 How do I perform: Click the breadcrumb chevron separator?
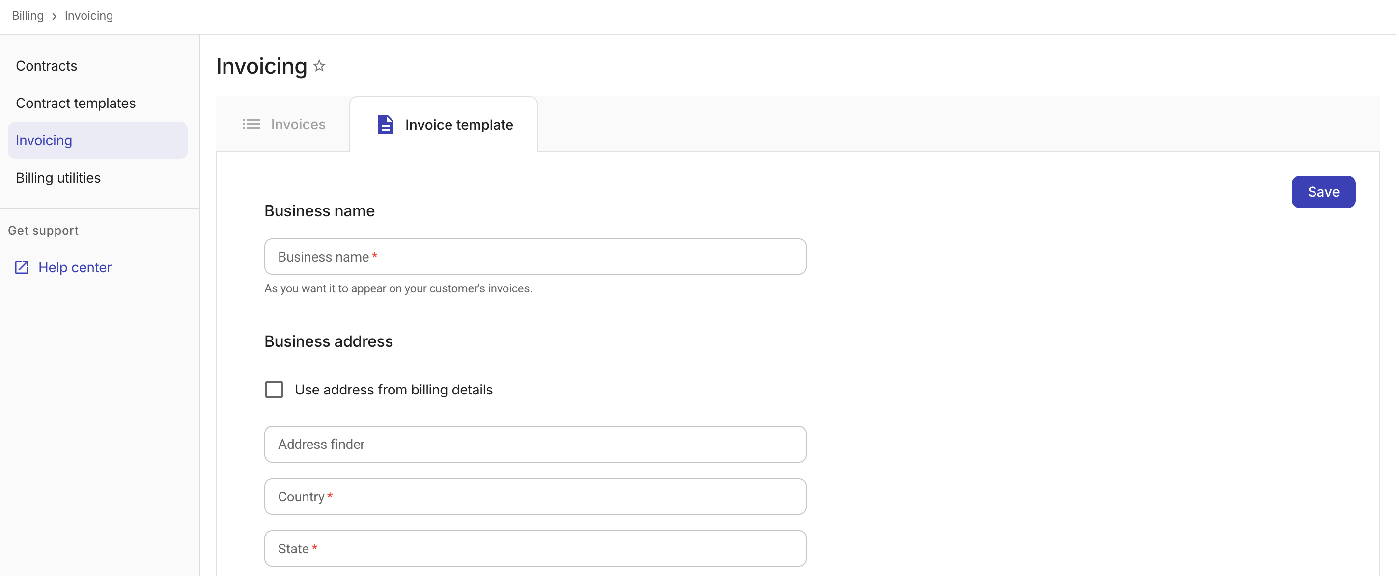click(55, 16)
